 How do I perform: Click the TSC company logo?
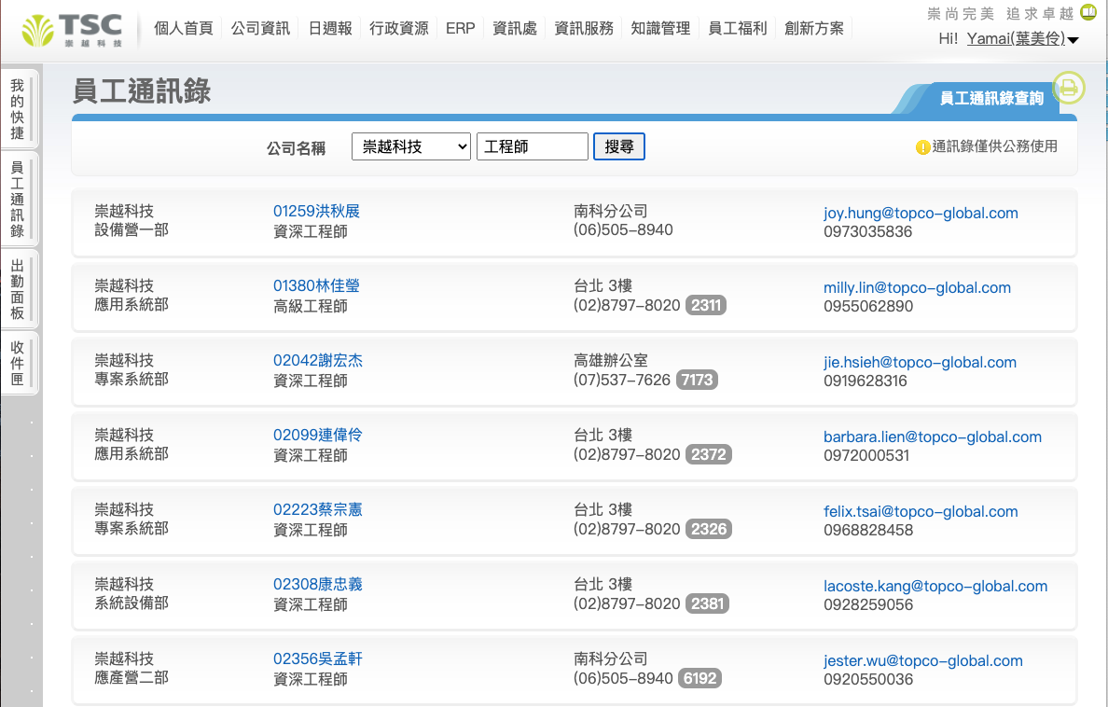click(x=73, y=30)
